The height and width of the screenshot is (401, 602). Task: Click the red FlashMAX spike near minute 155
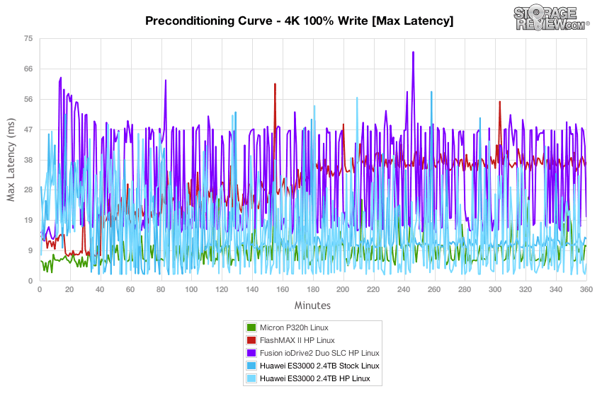275,84
